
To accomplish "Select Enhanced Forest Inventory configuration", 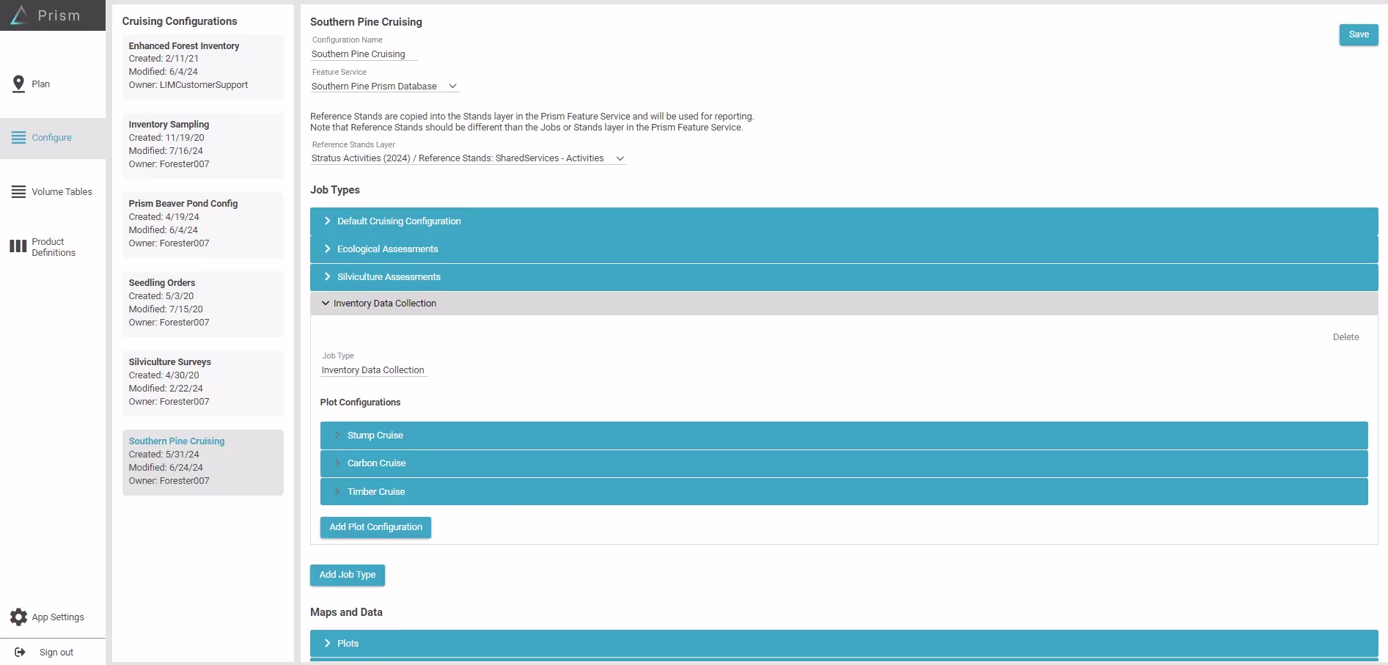I will (203, 67).
